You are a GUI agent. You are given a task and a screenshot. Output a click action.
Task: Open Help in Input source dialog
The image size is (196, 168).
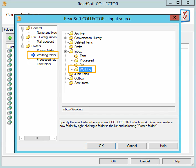pyautogui.click(x=163, y=146)
